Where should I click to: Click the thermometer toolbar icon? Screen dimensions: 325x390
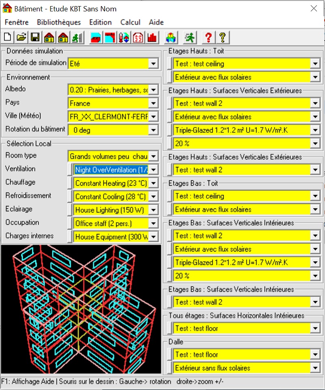(x=124, y=38)
